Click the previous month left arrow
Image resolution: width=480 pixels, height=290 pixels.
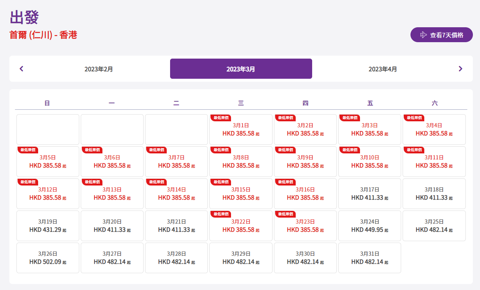coord(21,69)
